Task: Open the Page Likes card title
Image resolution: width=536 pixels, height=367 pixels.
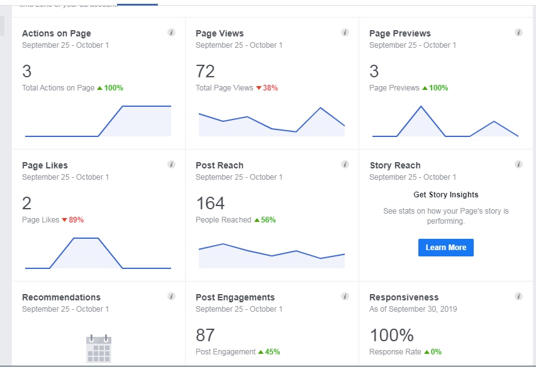Action: (x=45, y=165)
